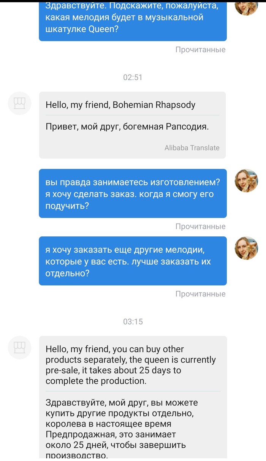This screenshot has width=266, height=461.
Task: Tap the English text "Hello, my friend, Bohemian Rhapsody"
Action: click(120, 105)
